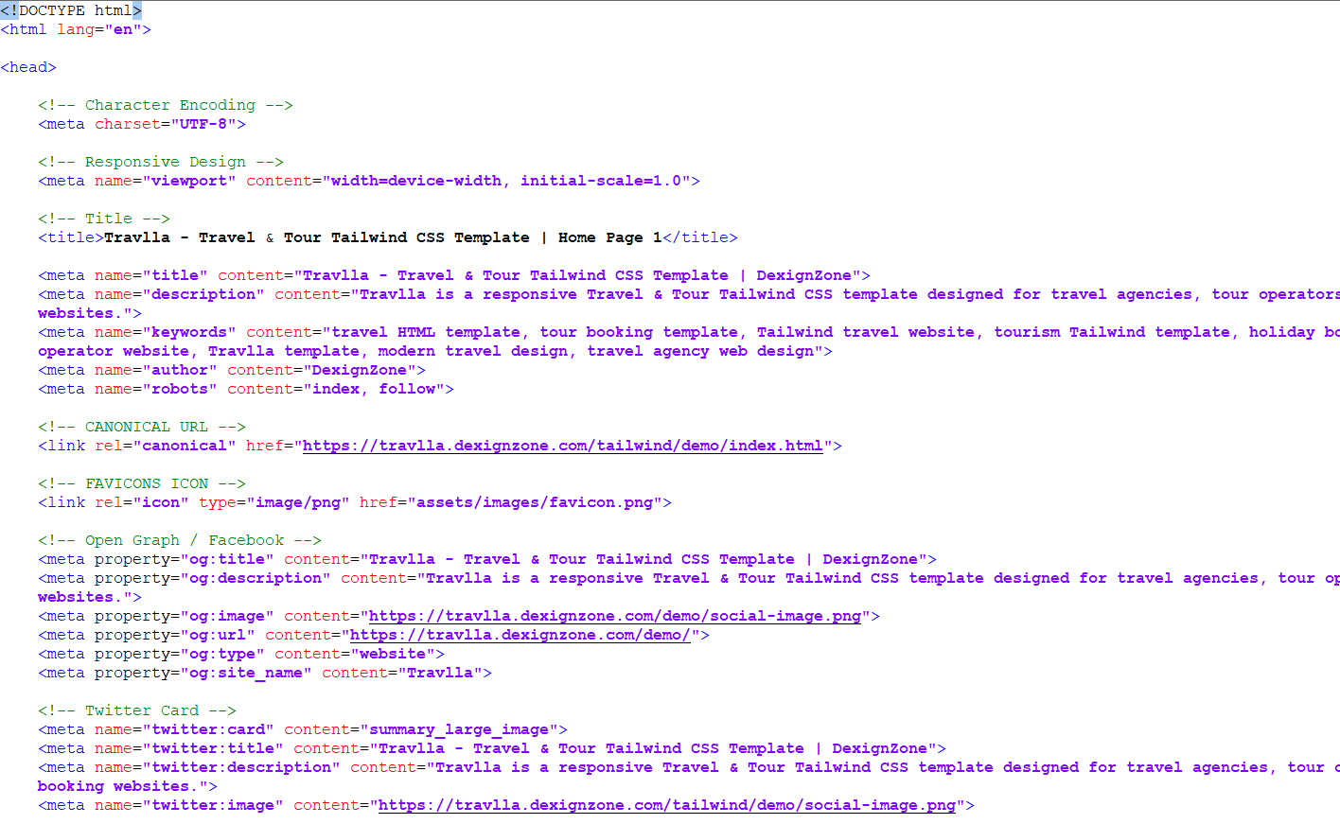
Task: Follow the og:url demo link
Action: pos(520,635)
